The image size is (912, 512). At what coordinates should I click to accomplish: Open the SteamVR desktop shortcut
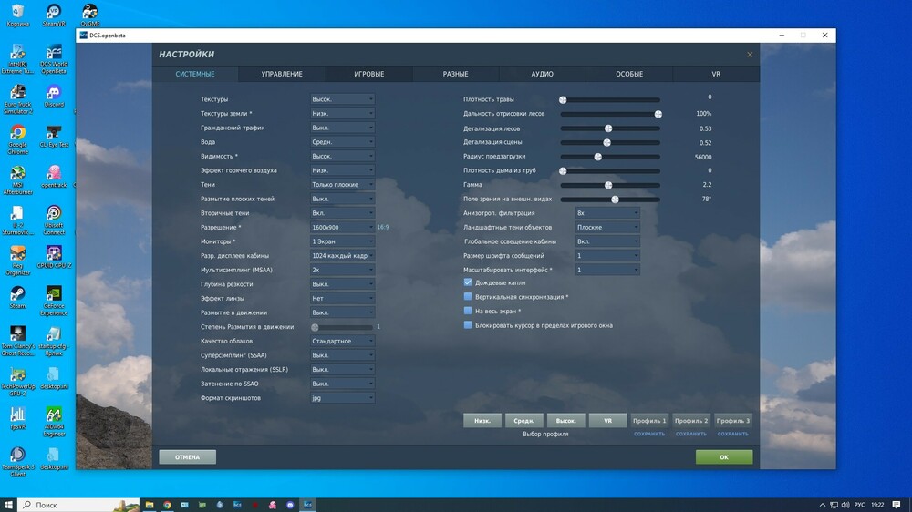tap(54, 15)
